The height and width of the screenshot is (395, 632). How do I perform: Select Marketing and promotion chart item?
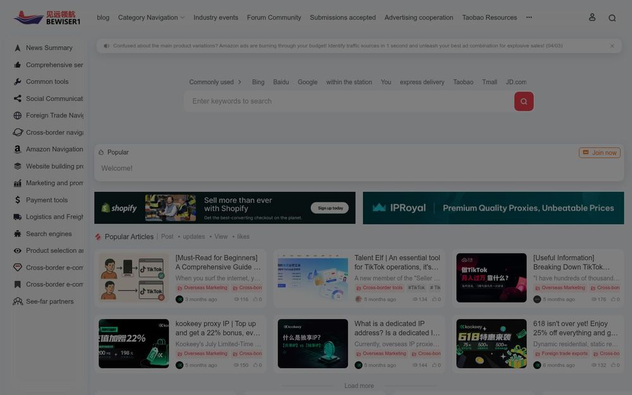pos(48,183)
